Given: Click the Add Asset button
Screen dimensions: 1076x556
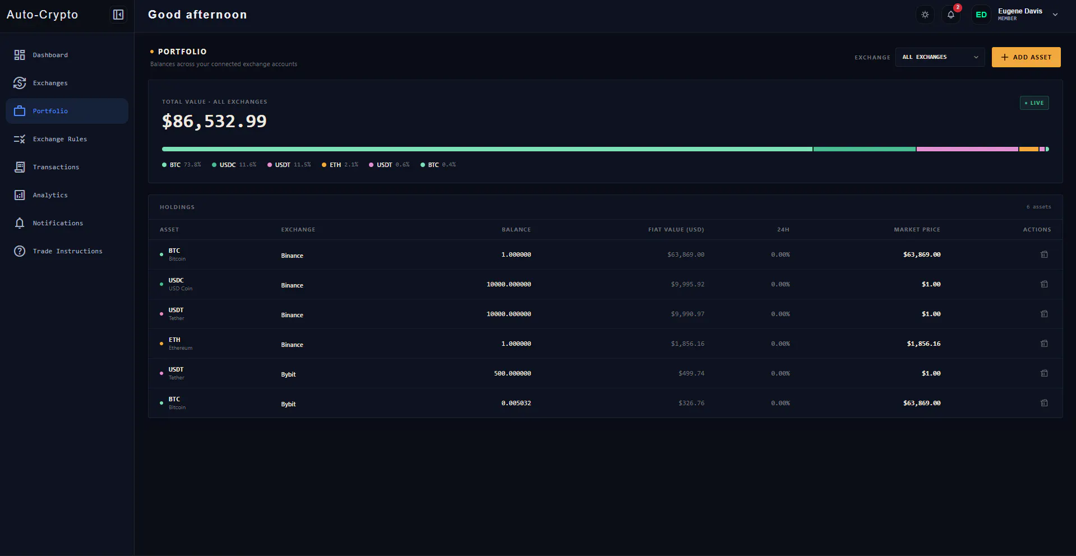Looking at the screenshot, I should 1026,57.
